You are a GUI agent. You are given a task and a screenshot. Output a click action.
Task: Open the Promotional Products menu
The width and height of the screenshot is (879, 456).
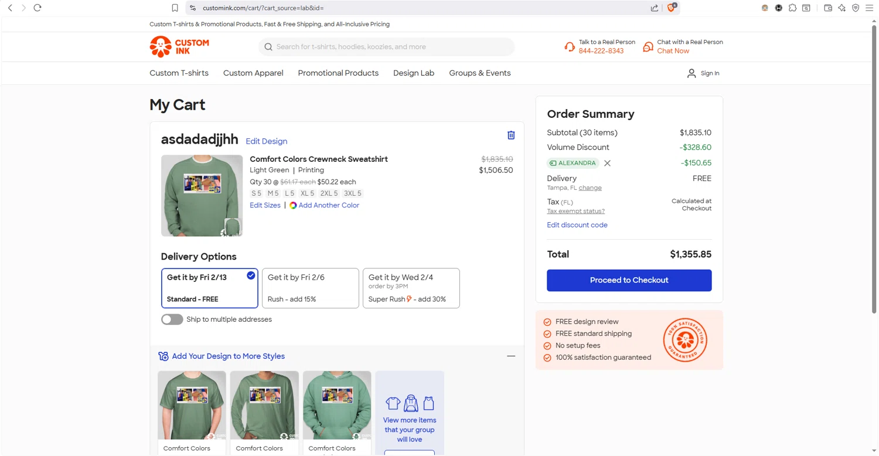[338, 73]
